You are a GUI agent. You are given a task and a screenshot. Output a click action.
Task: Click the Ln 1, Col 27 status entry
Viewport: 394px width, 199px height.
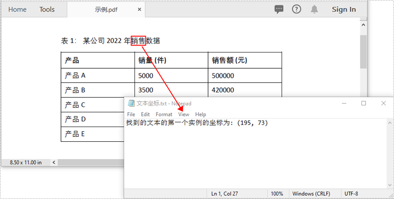tap(224, 194)
